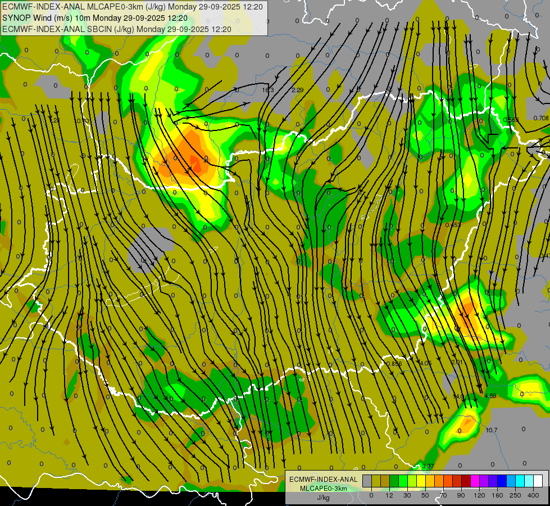550x506 pixels.
Task: Click the wind value 4.59 on map
Action: 490,396
